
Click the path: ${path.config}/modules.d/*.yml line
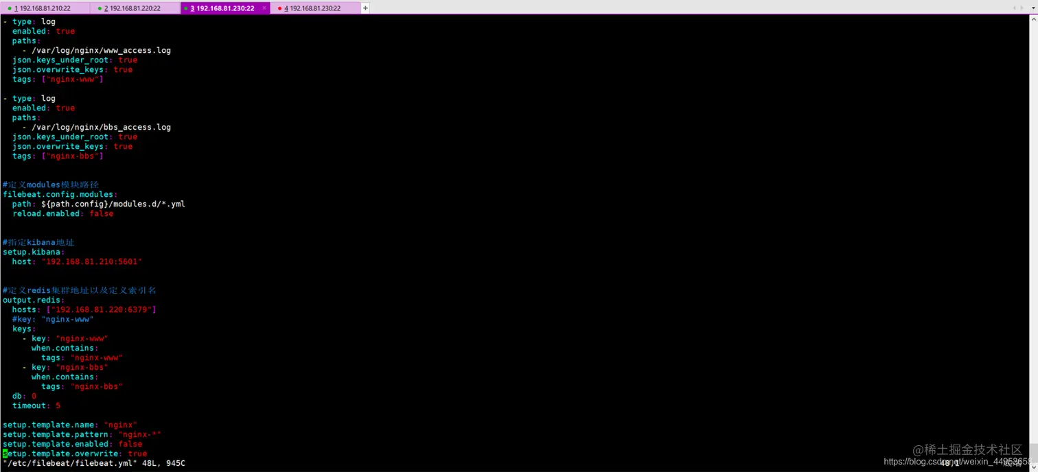click(99, 204)
